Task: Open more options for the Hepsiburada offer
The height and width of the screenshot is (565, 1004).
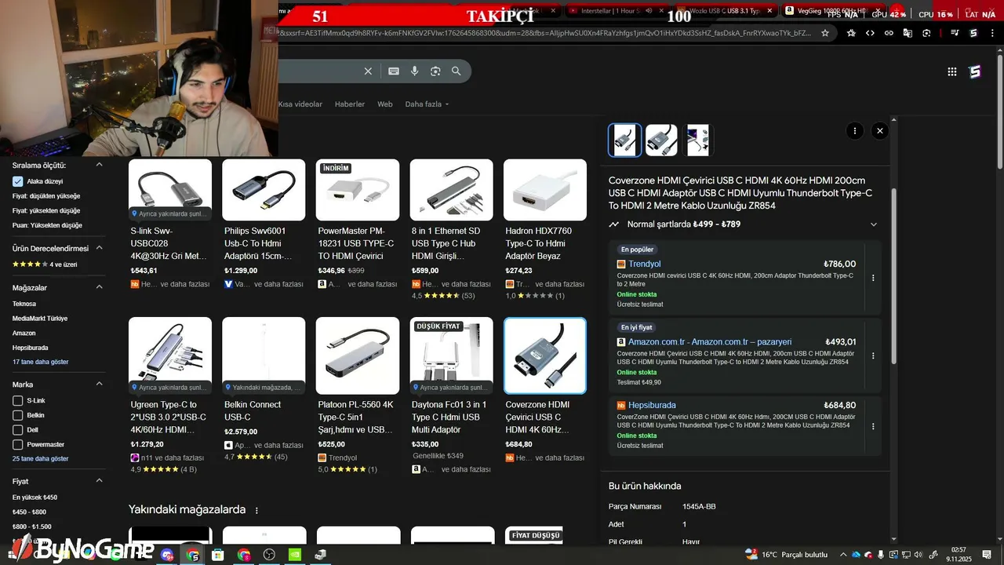Action: coord(873,426)
